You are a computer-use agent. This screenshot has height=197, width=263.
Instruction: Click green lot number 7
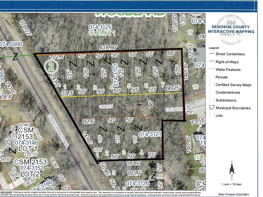pyautogui.click(x=163, y=85)
